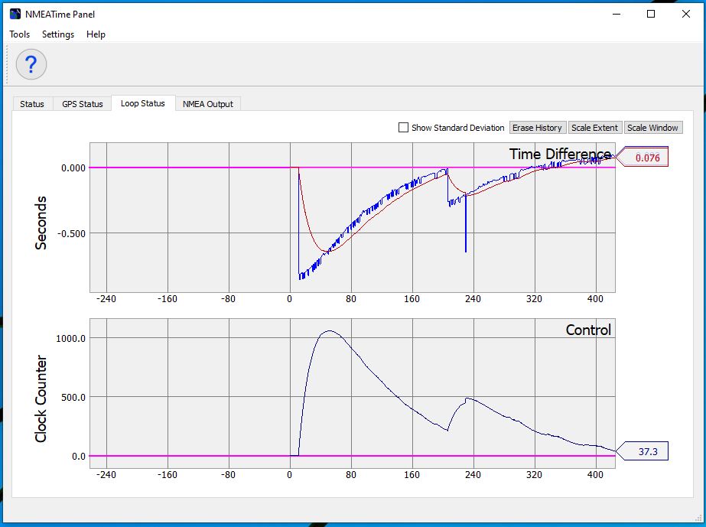Click the Erase History button
The width and height of the screenshot is (706, 527).
pyautogui.click(x=537, y=128)
